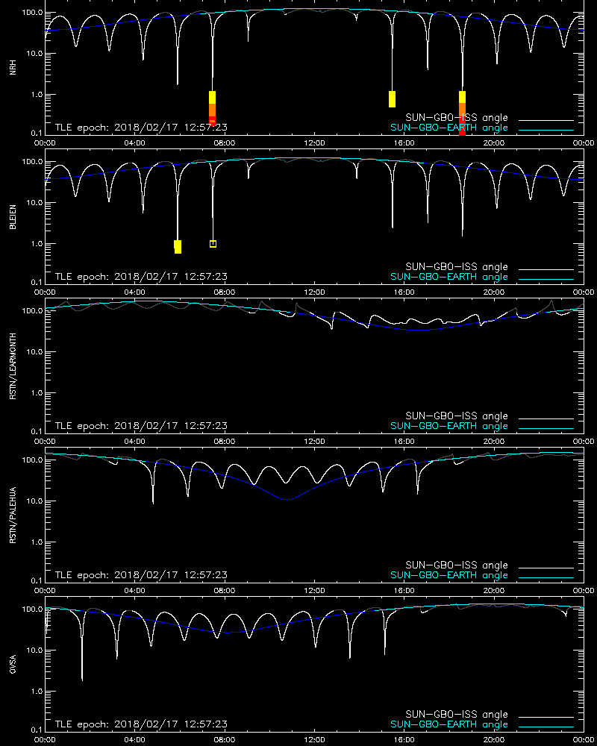Viewport: 597px width, 746px height.
Task: Click the 12:00 time label under RSTN/PALEHUA panel
Action: [x=314, y=590]
